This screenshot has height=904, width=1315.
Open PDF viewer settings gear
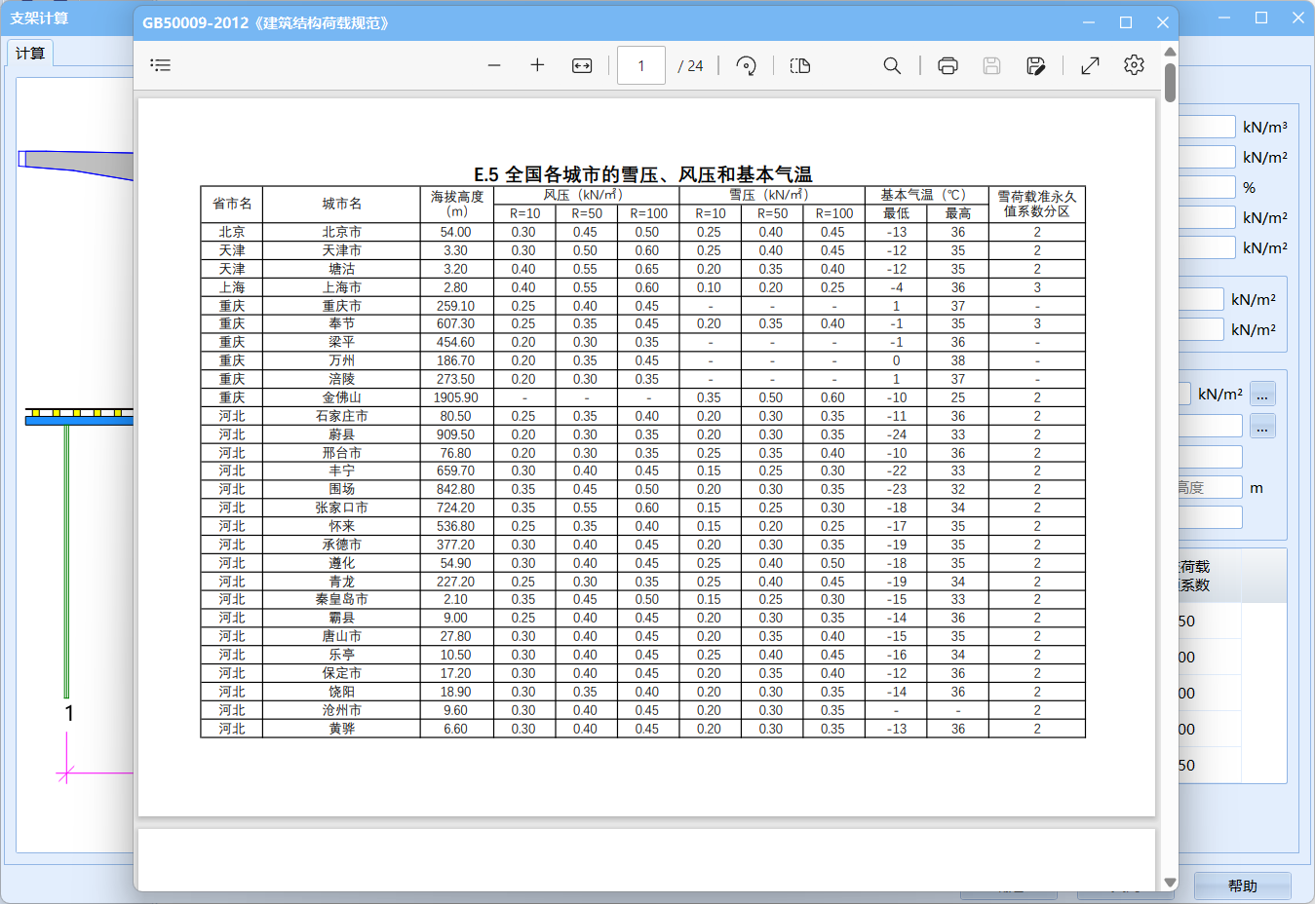pyautogui.click(x=1134, y=65)
